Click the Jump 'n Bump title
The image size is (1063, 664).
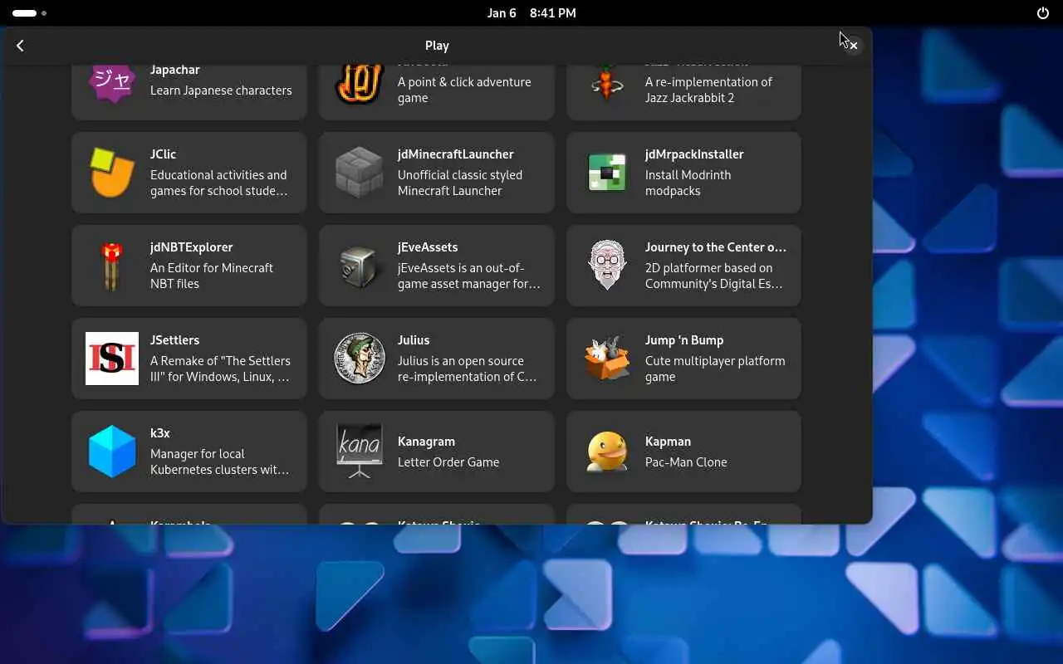[x=684, y=340]
